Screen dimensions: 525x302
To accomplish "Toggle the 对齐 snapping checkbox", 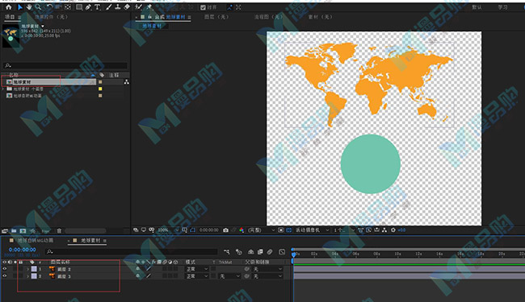I will [x=203, y=7].
